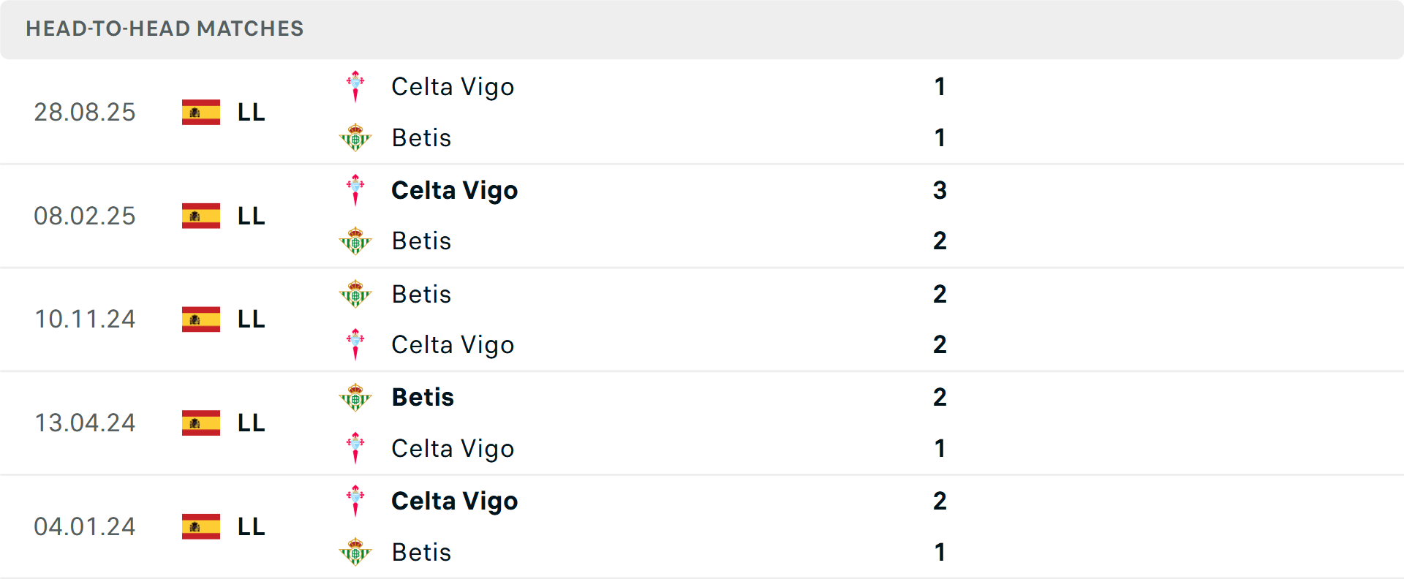Select the bold Celta Vigo winner name from 08.02.25
This screenshot has height=579, width=1404.
(x=454, y=190)
